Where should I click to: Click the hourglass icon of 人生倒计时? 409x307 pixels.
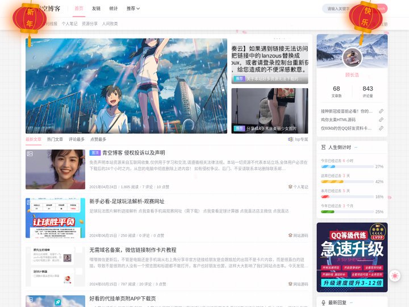tap(323, 147)
